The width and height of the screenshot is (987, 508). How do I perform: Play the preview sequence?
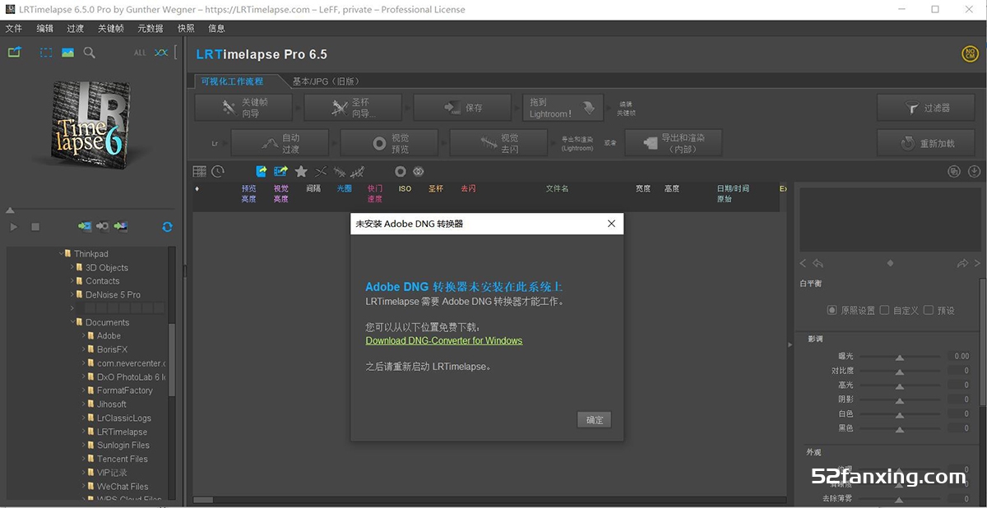coord(14,227)
